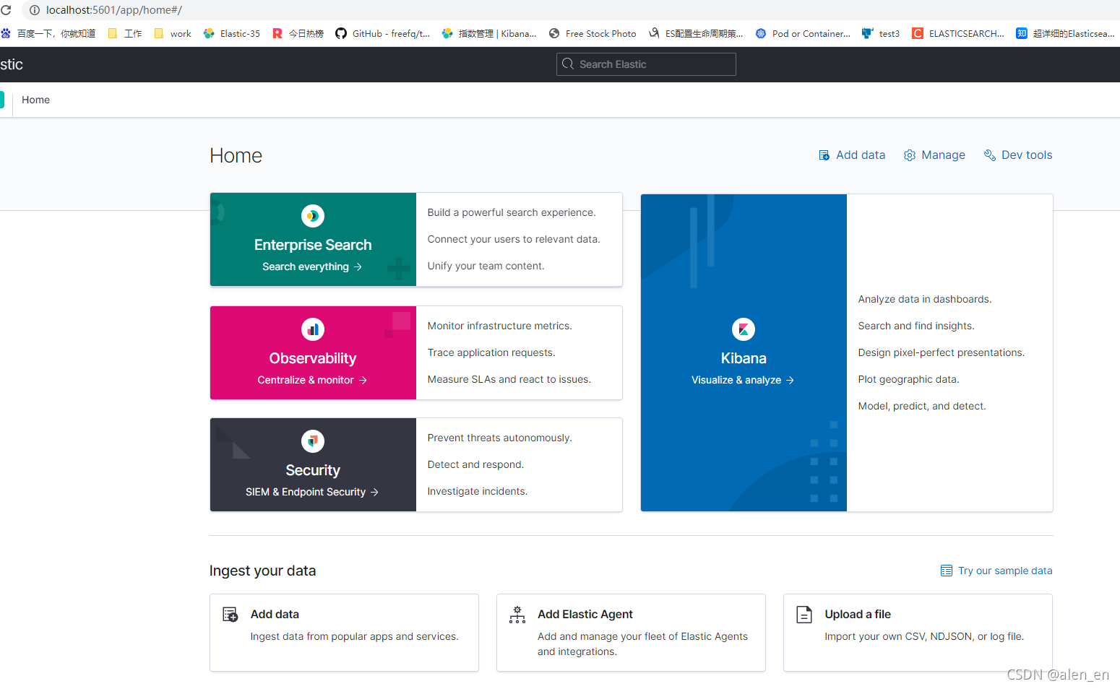The image size is (1120, 689).
Task: Open Try our sample data link
Action: coord(996,571)
